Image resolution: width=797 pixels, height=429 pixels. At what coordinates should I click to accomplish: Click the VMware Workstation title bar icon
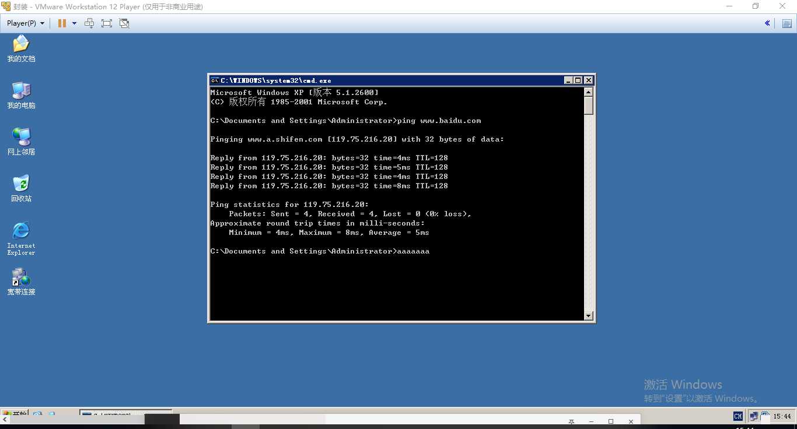6,6
